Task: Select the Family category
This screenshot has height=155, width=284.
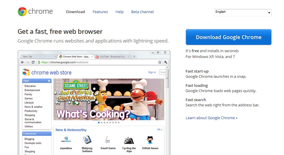Action: click(28, 94)
